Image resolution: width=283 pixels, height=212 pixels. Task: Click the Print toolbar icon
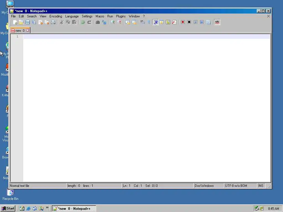pyautogui.click(x=53, y=22)
